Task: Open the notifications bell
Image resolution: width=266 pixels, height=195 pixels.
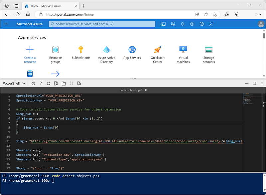Action: coord(183,24)
